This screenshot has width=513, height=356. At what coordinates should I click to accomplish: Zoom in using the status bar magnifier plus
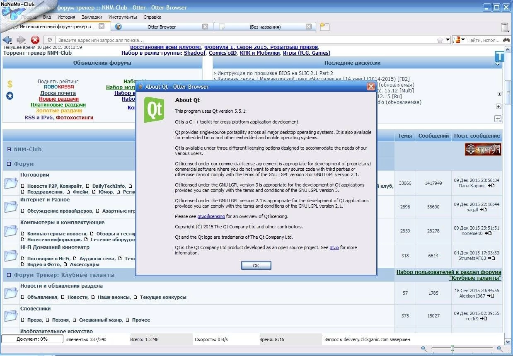point(500,349)
